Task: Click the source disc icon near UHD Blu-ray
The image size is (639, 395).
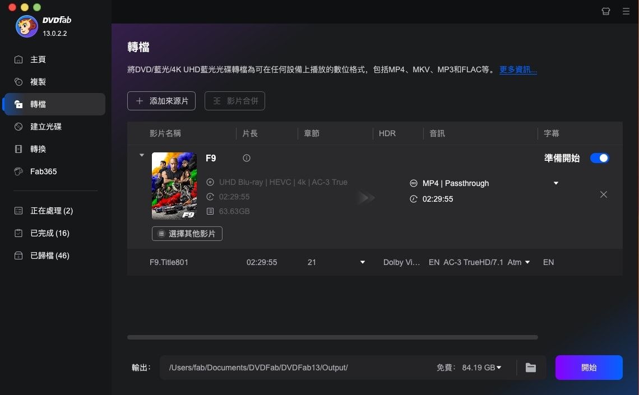Action: pyautogui.click(x=210, y=182)
